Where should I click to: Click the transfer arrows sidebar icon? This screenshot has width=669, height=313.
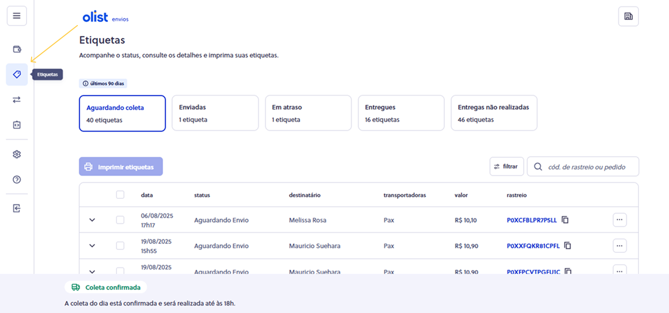tap(17, 100)
